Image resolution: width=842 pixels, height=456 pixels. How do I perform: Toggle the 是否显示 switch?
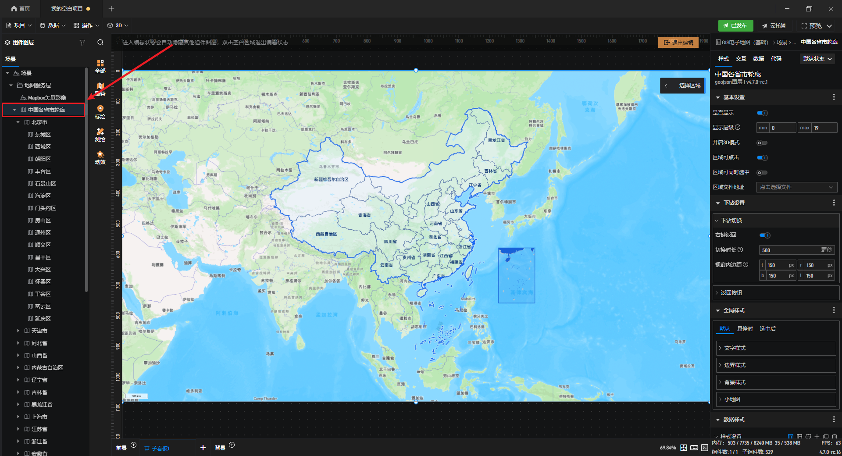click(x=762, y=113)
